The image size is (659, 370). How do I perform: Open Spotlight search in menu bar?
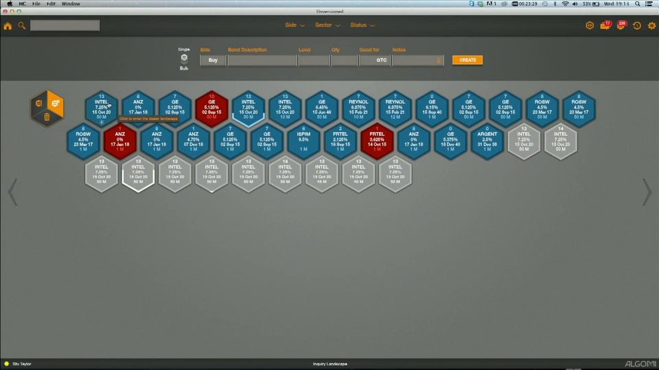pyautogui.click(x=638, y=4)
